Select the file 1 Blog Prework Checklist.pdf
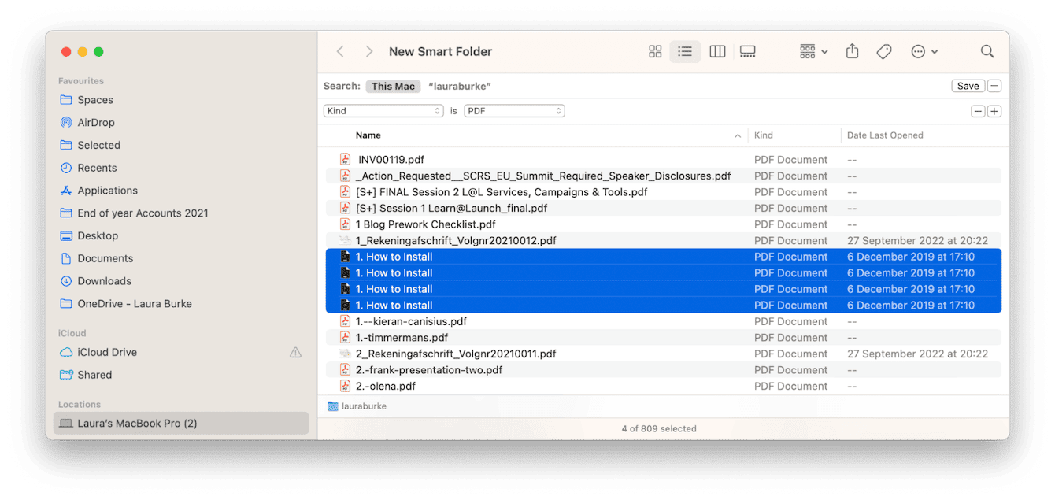 [426, 224]
